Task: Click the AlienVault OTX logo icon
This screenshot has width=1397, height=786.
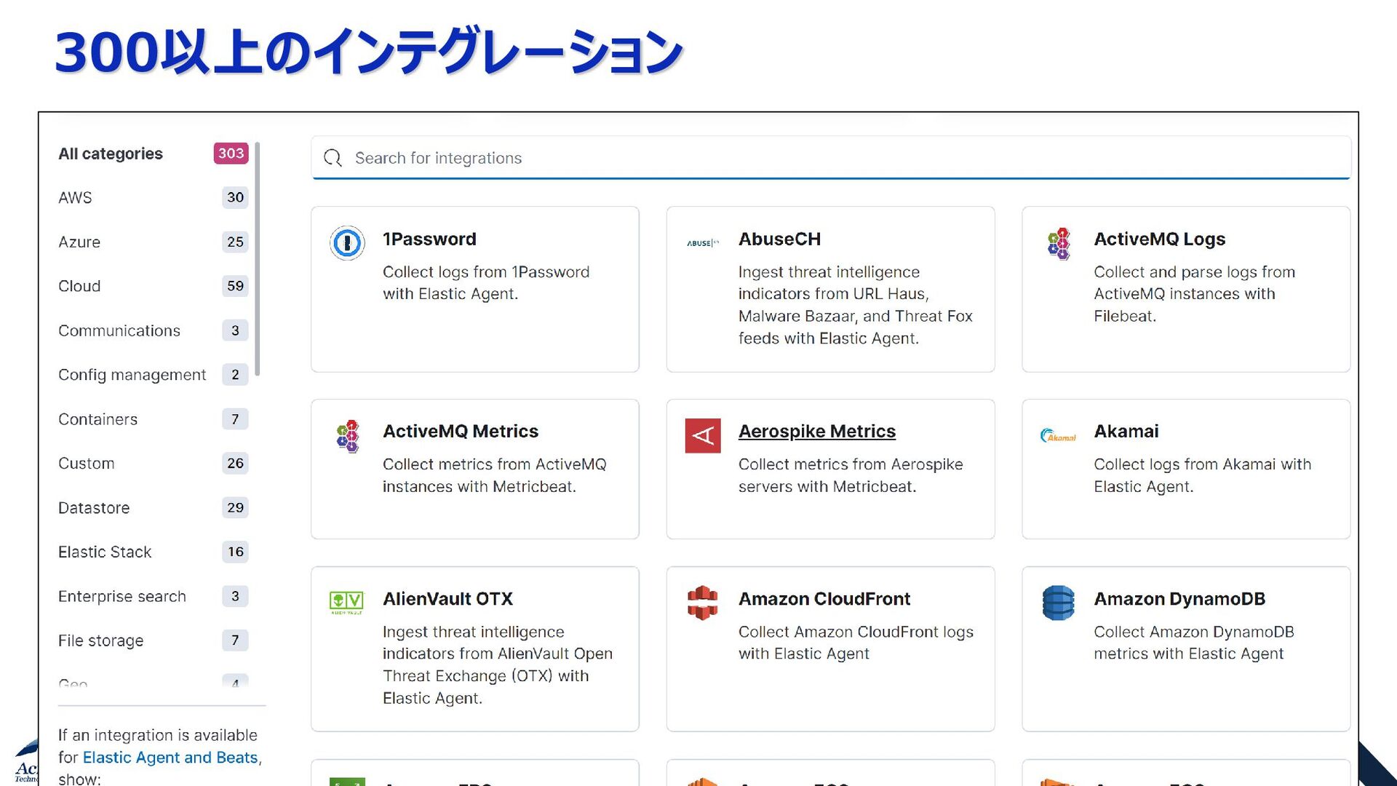Action: click(346, 602)
